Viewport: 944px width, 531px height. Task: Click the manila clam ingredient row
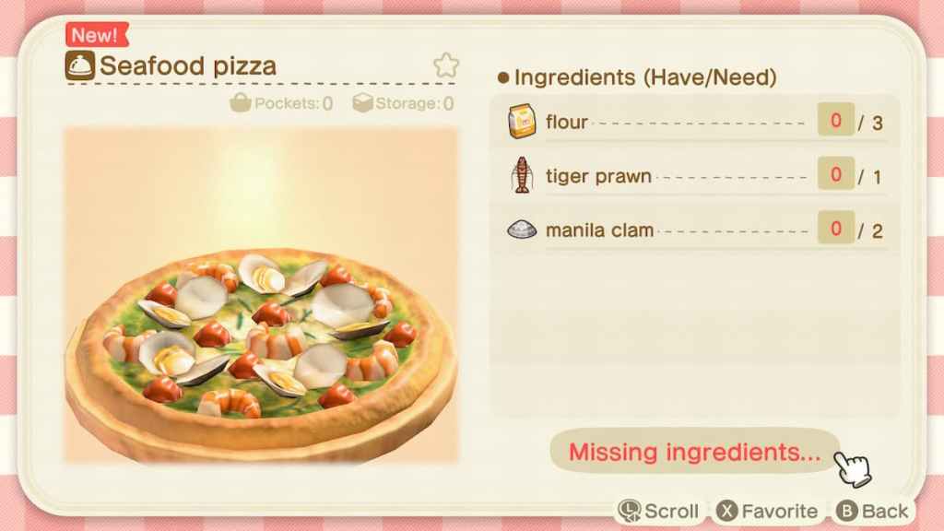tap(695, 230)
